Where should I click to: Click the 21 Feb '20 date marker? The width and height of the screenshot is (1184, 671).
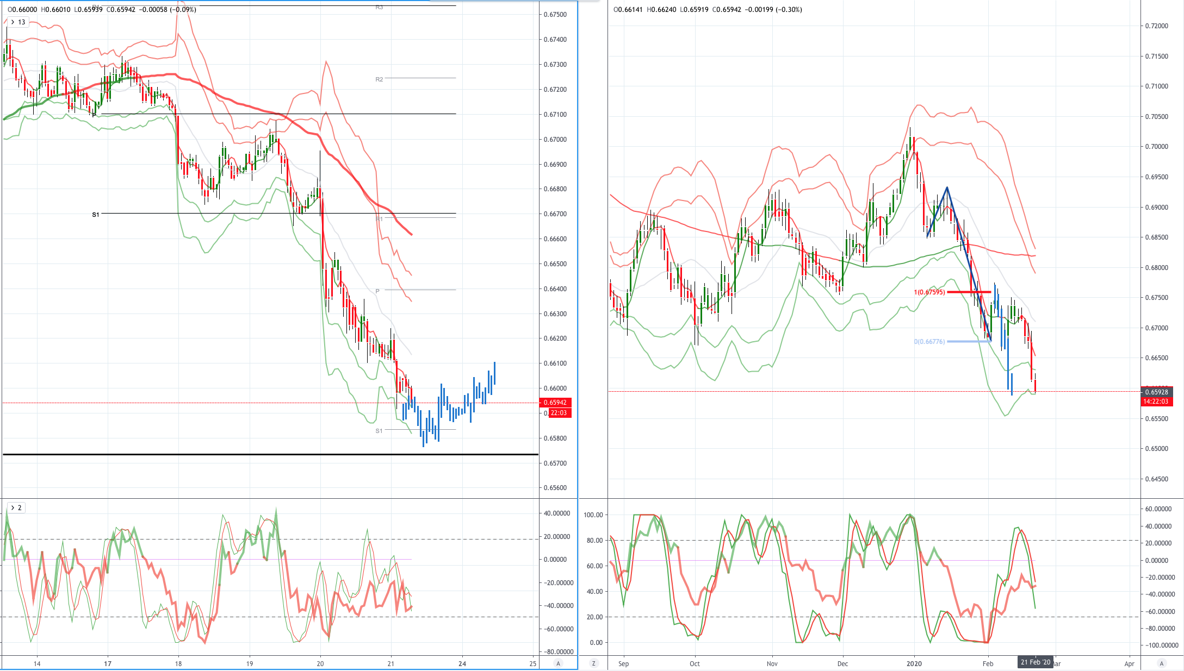1036,662
